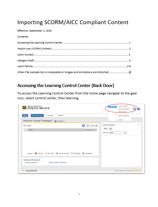The height and width of the screenshot is (207, 158).
Task: Choose Date Format in gear menu
Action: point(122,112)
